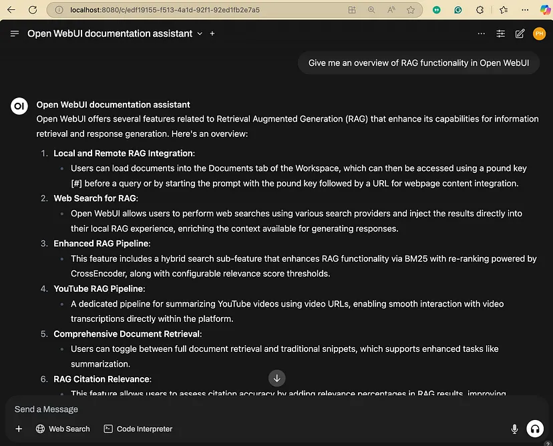Screen dimensions: 553x446
Task: Open the help question mark button
Action: point(548,444)
